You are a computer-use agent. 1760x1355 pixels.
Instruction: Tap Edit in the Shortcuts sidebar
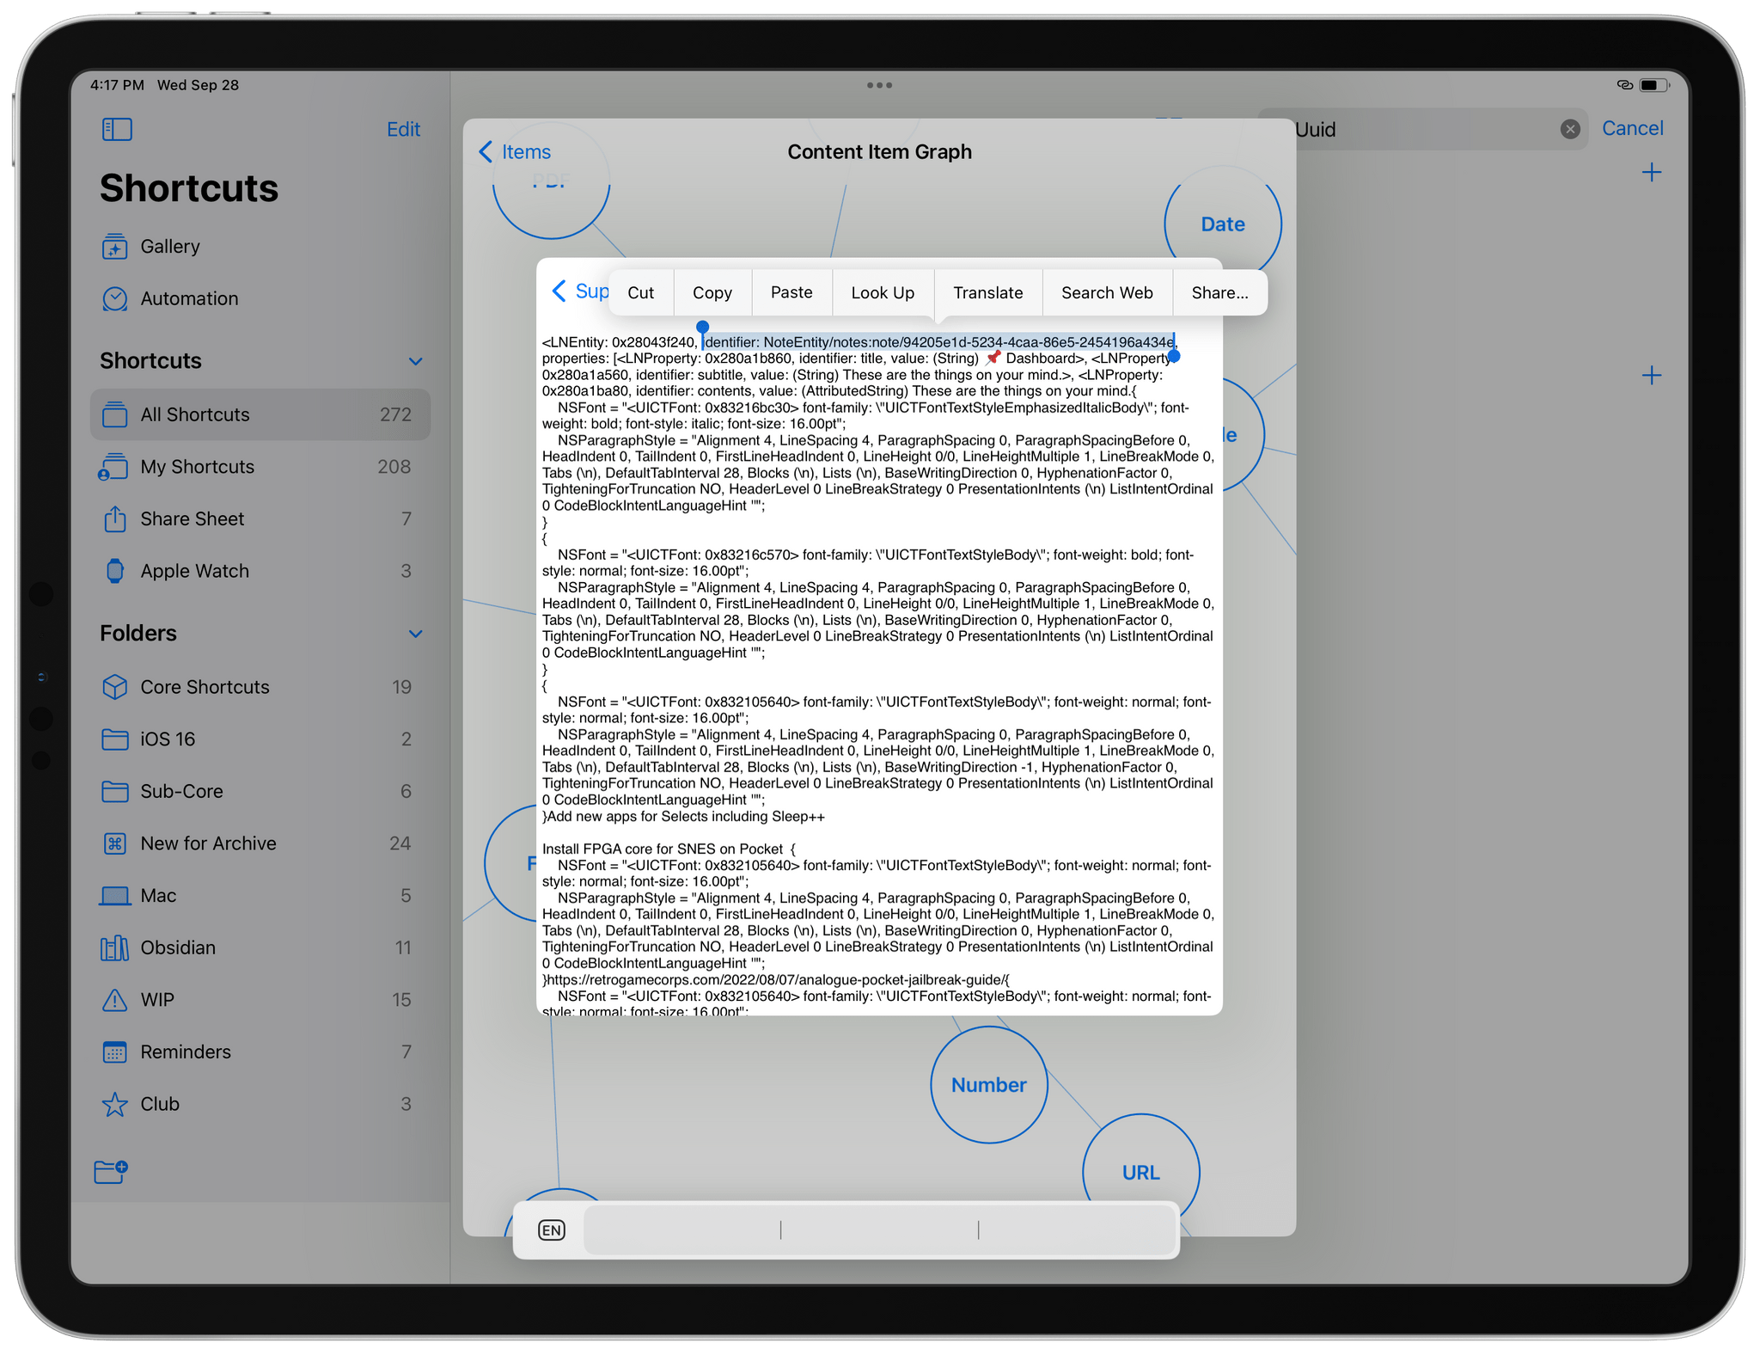tap(403, 129)
